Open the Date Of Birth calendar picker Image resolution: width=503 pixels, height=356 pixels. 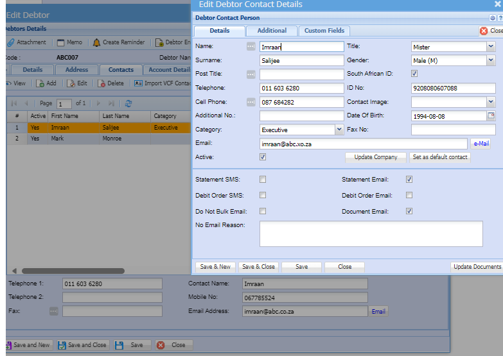click(x=491, y=116)
